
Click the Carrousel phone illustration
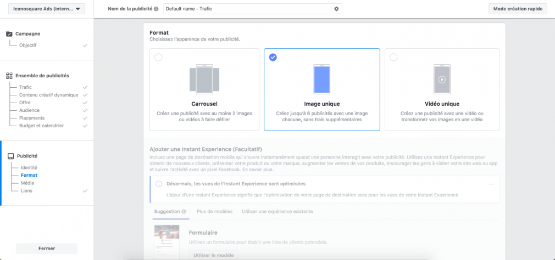(204, 79)
